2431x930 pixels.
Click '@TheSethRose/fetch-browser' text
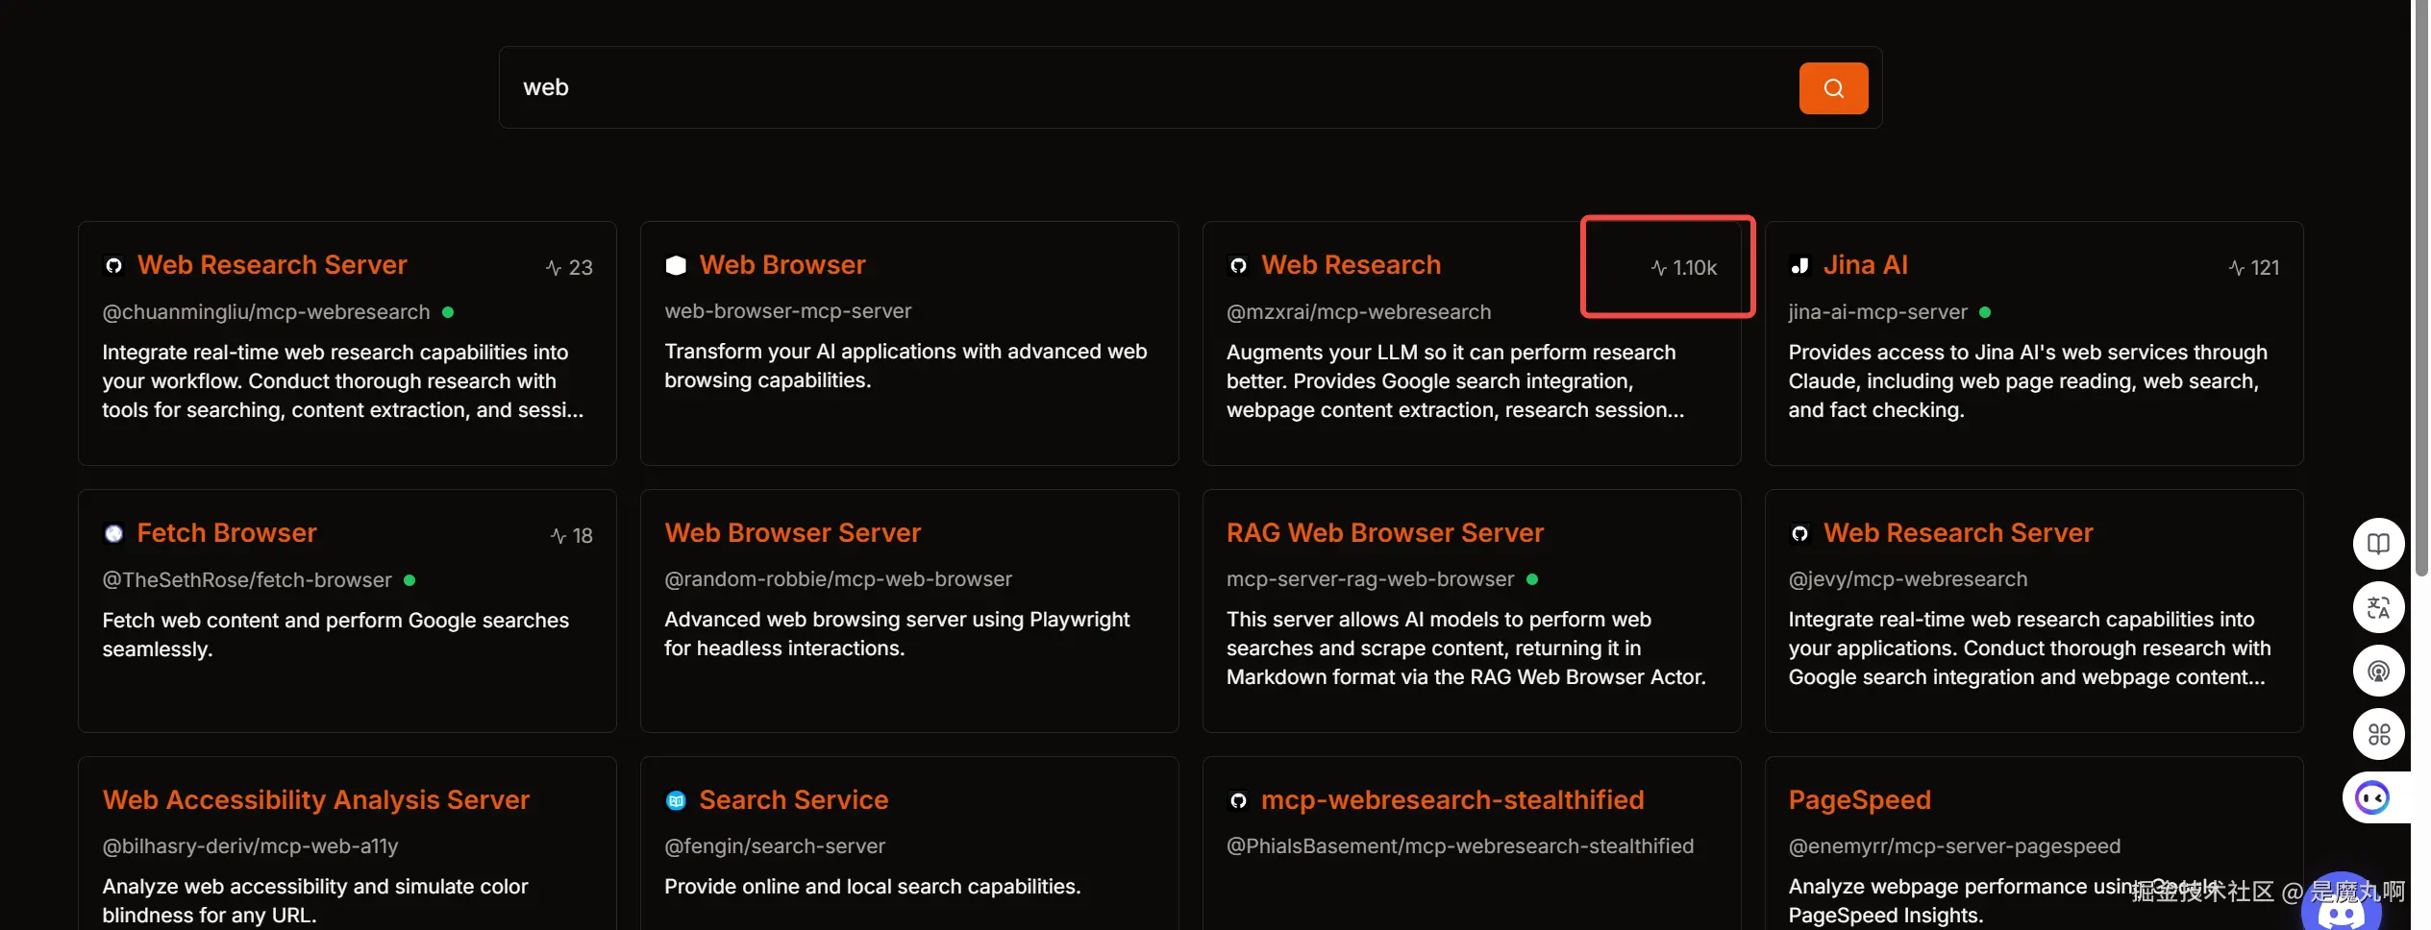click(x=247, y=580)
